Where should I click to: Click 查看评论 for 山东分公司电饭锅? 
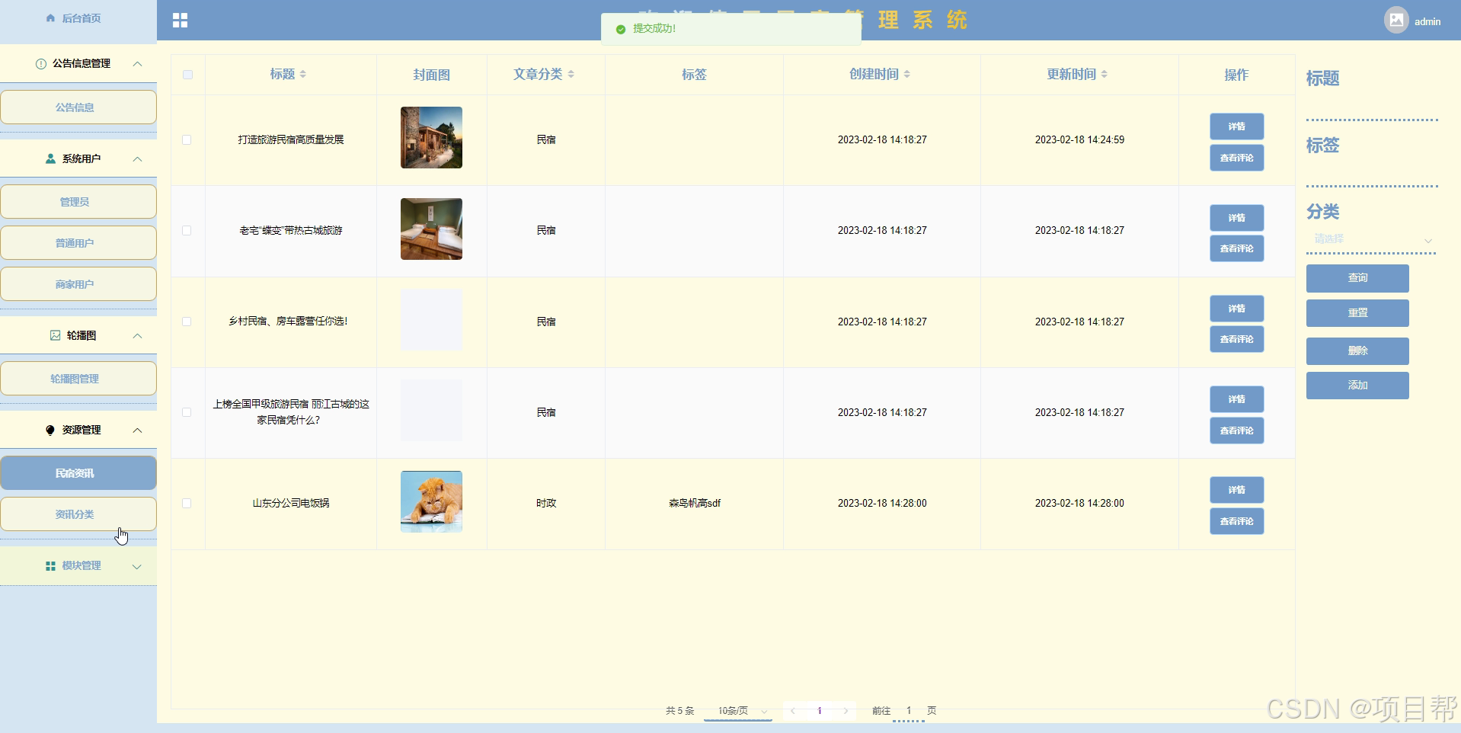coord(1236,521)
